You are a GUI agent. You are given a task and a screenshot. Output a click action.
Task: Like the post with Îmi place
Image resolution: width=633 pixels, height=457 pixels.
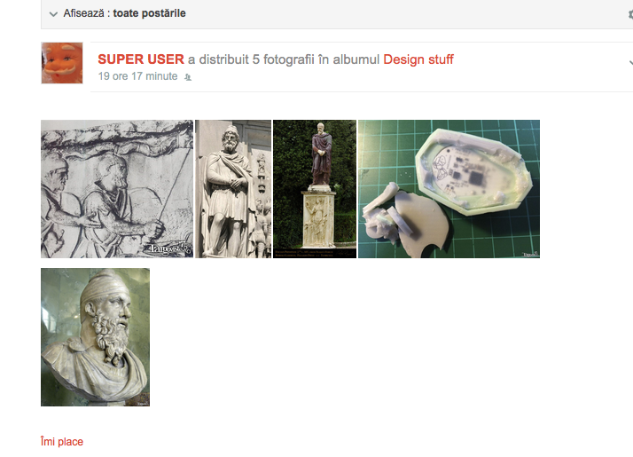pyautogui.click(x=62, y=441)
